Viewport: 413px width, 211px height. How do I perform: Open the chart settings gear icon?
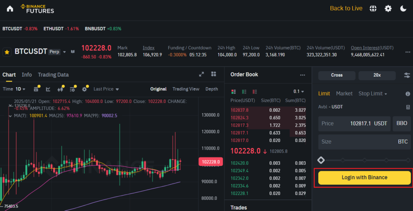coord(85,89)
